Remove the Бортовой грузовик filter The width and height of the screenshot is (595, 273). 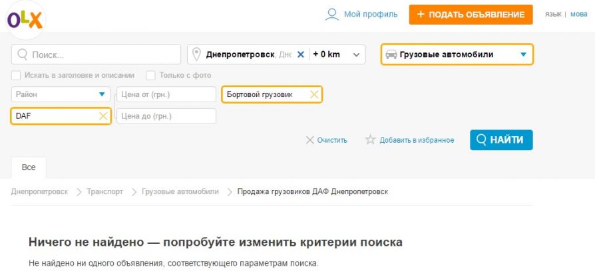pos(314,95)
